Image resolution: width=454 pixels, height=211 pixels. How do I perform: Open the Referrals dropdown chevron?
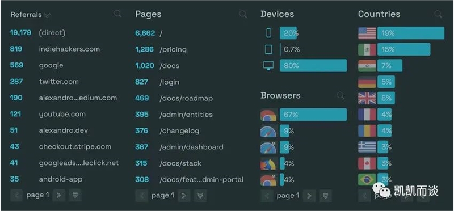[x=47, y=15]
